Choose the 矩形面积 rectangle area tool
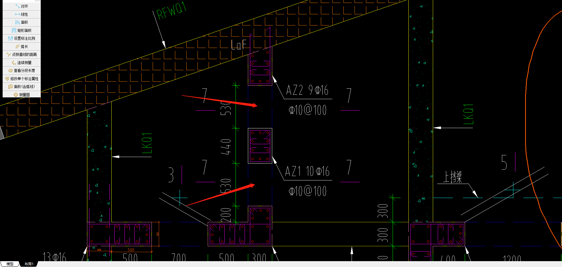 (22, 30)
